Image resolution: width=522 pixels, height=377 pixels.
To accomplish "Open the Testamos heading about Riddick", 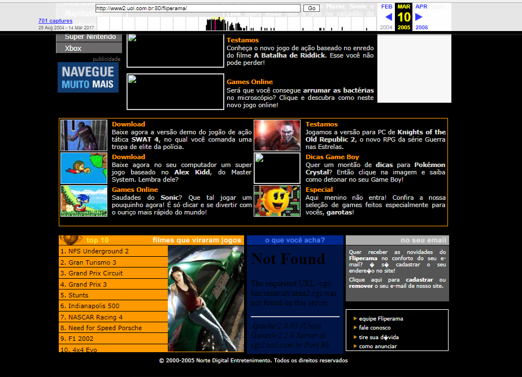I will click(x=243, y=40).
